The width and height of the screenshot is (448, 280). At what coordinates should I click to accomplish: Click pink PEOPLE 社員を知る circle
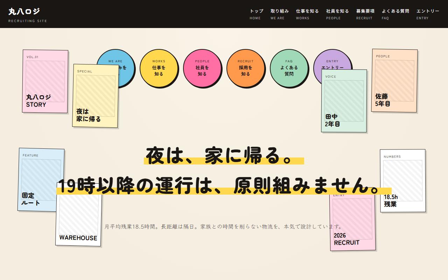(202, 68)
